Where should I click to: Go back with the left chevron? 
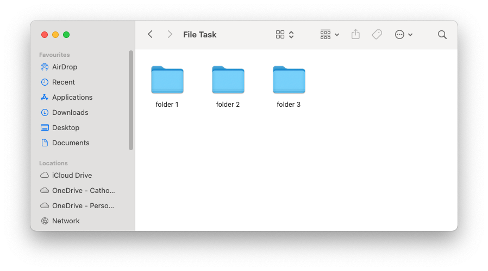(151, 35)
